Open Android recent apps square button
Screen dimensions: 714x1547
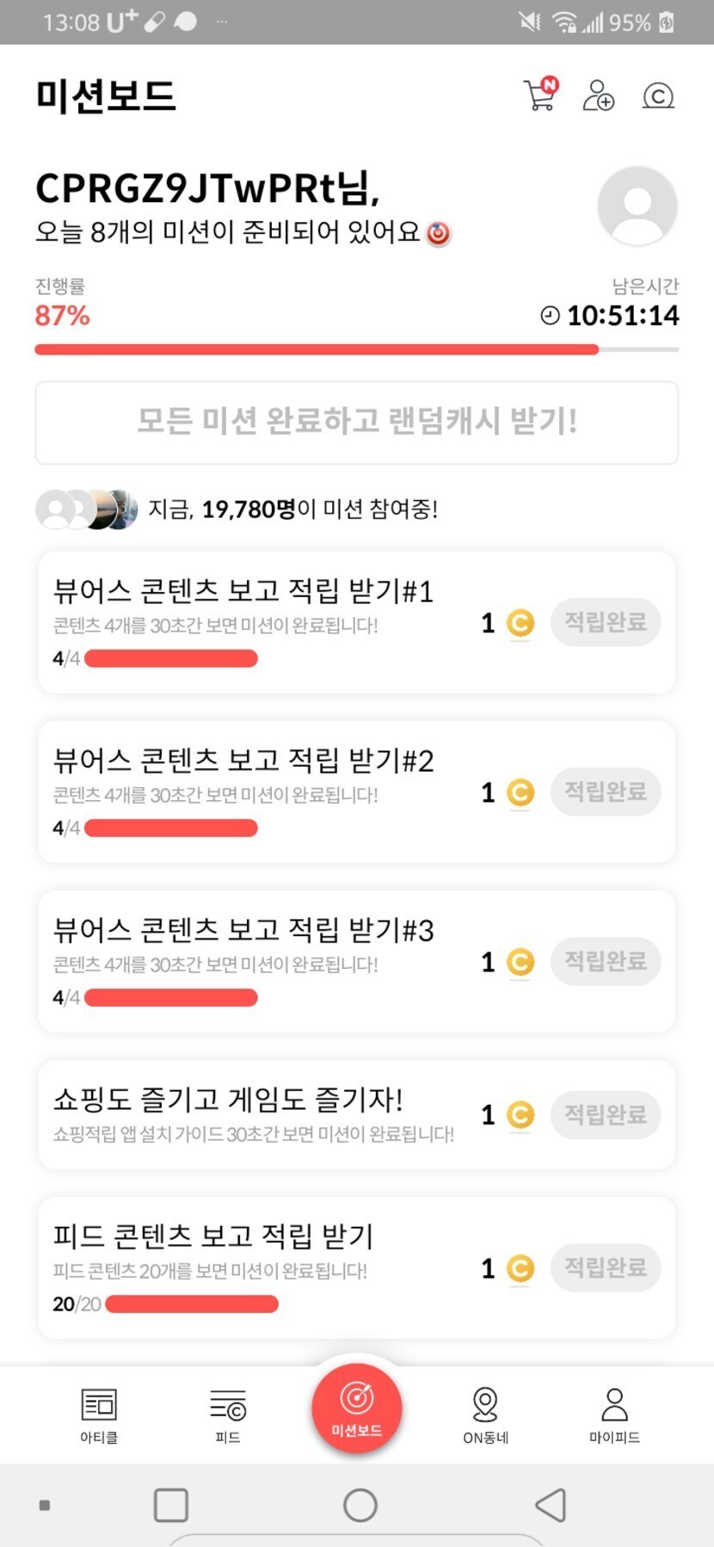coord(171,1505)
